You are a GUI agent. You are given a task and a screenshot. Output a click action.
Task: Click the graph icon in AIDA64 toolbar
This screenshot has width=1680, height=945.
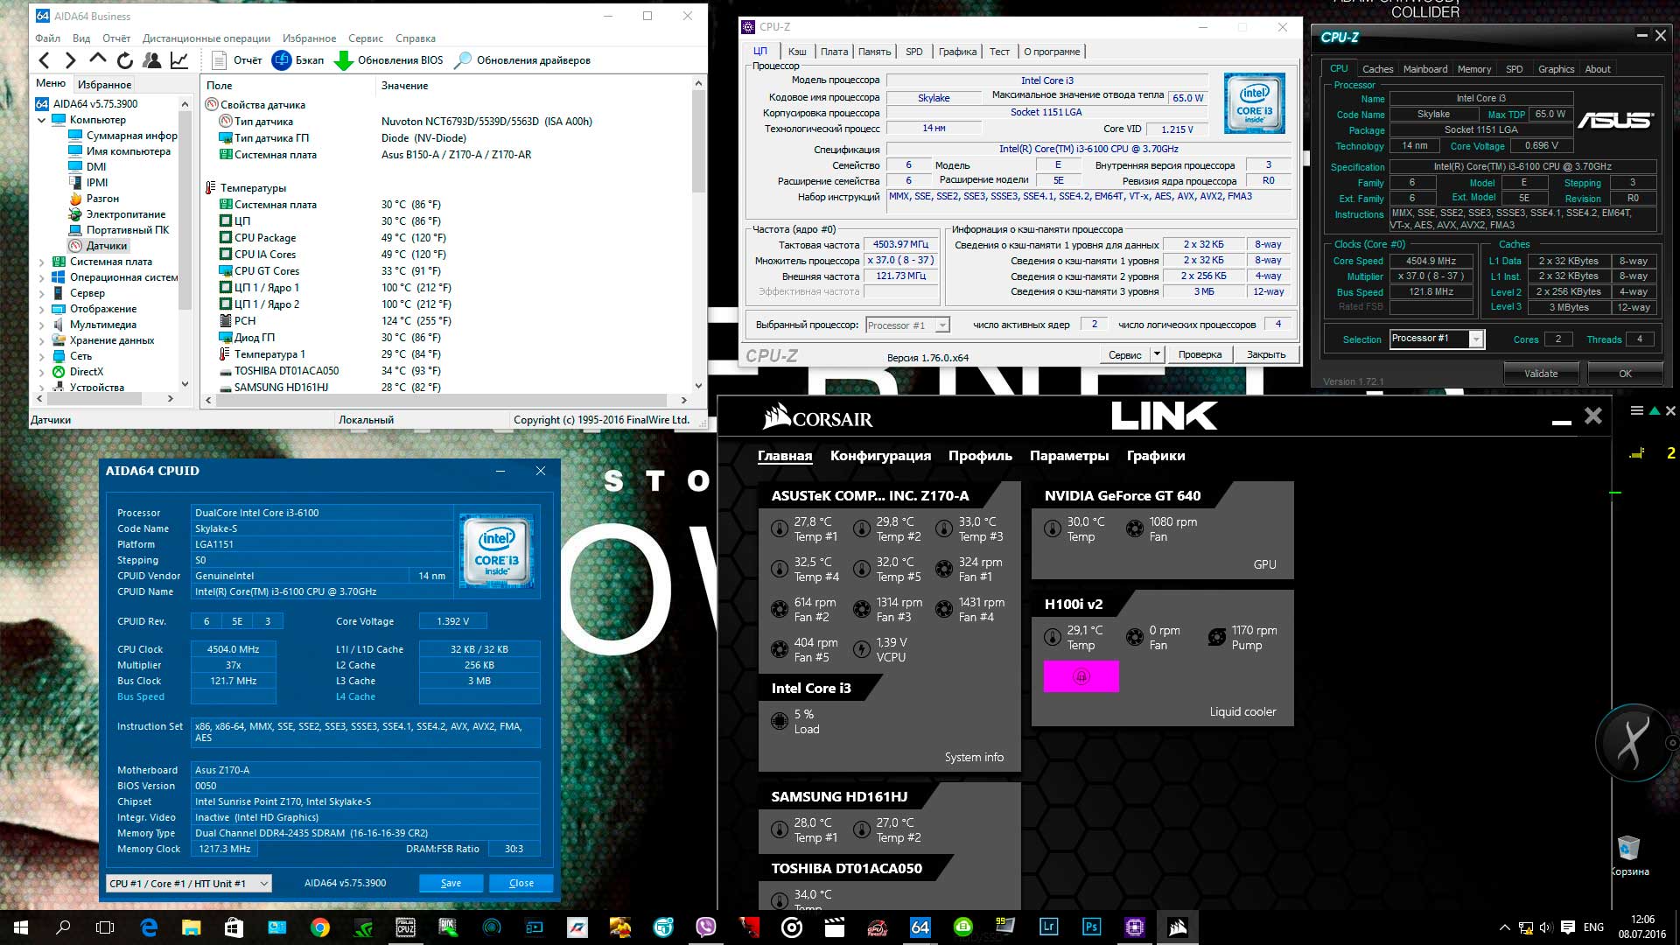click(x=178, y=60)
